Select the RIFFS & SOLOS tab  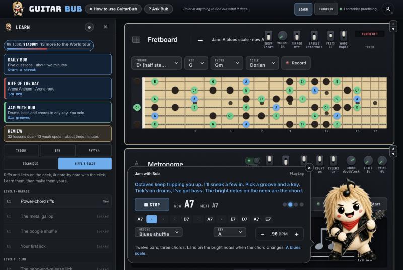[85, 163]
